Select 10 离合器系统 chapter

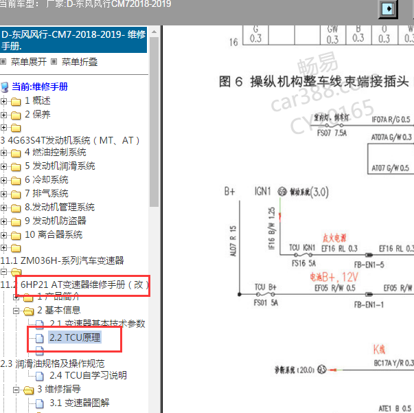(54, 234)
